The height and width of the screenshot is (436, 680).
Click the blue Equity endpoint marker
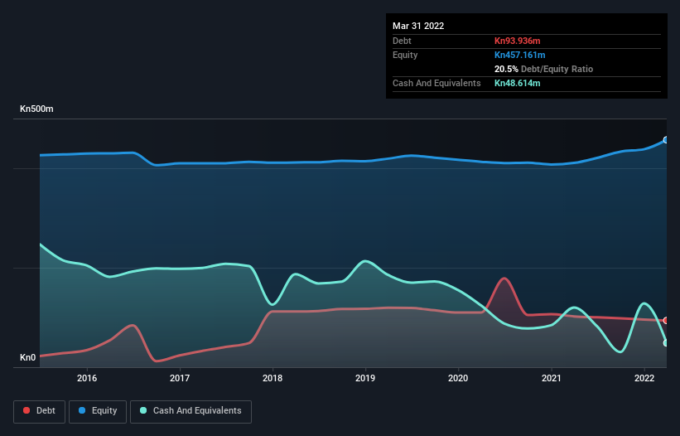(667, 140)
